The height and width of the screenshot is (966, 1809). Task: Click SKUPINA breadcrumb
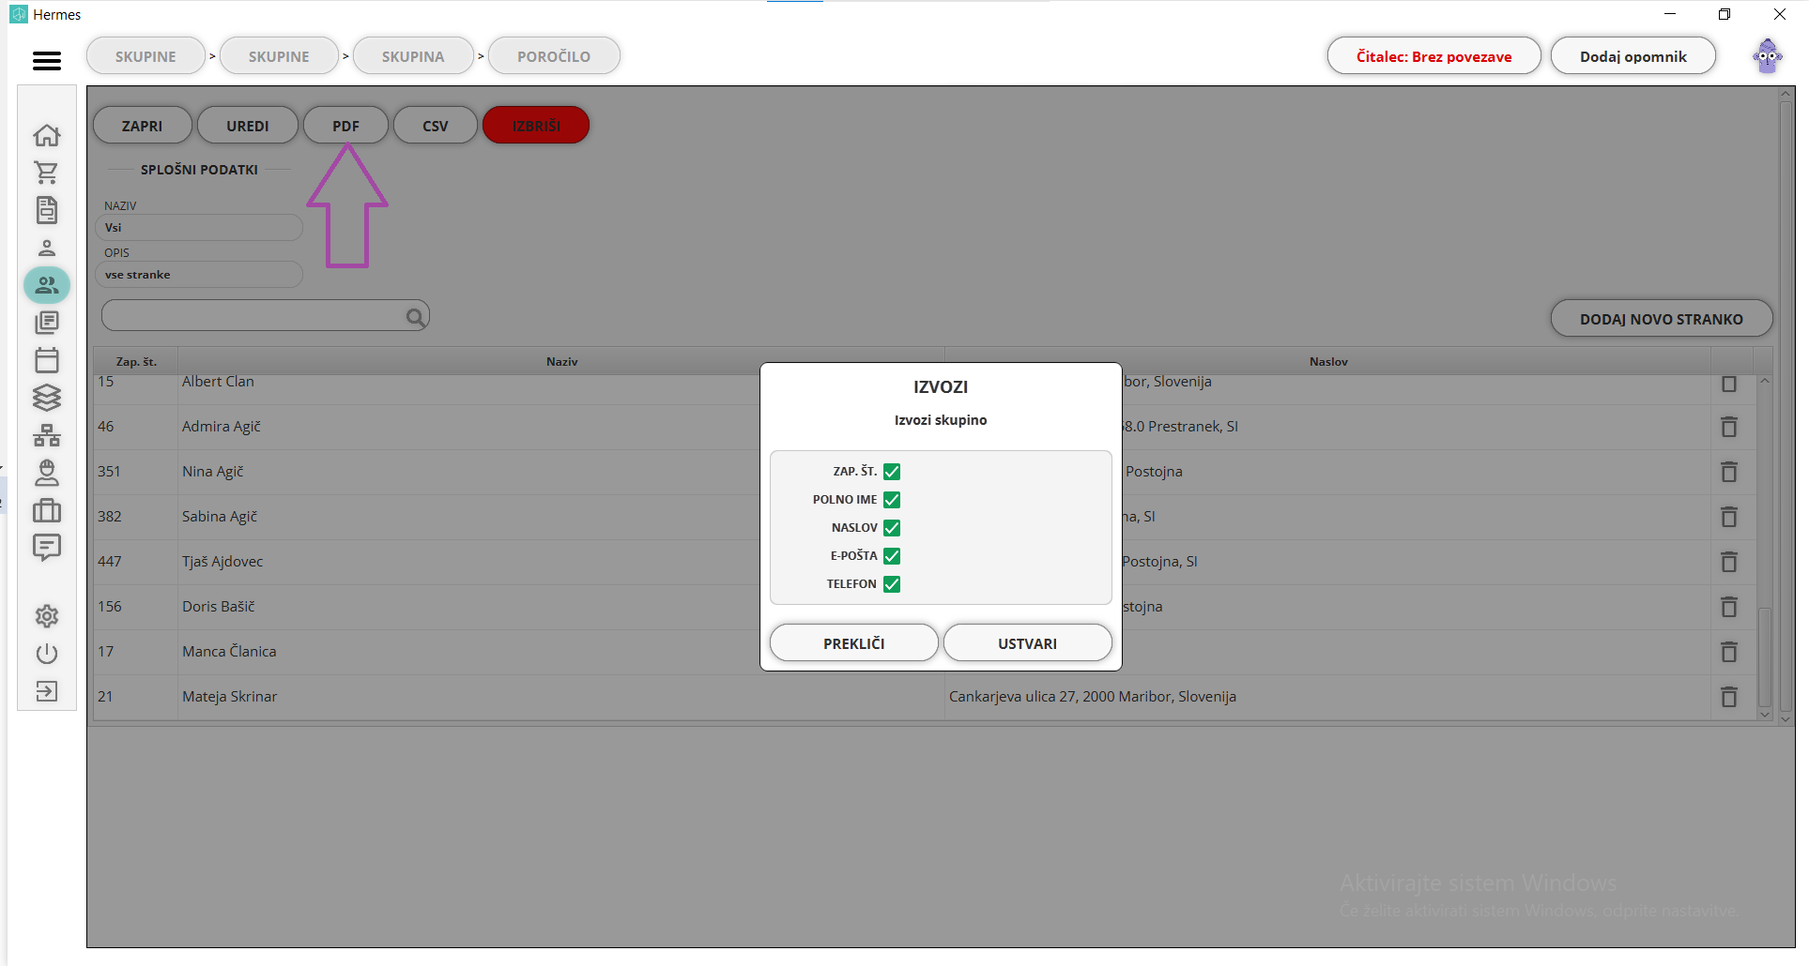[x=413, y=56]
